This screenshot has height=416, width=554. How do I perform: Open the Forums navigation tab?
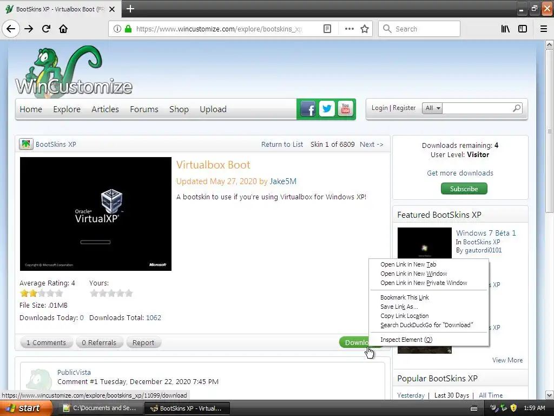tap(144, 109)
